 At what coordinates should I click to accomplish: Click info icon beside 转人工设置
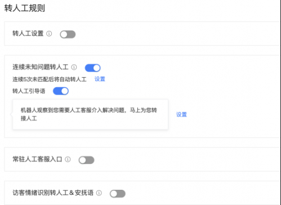click(x=49, y=34)
